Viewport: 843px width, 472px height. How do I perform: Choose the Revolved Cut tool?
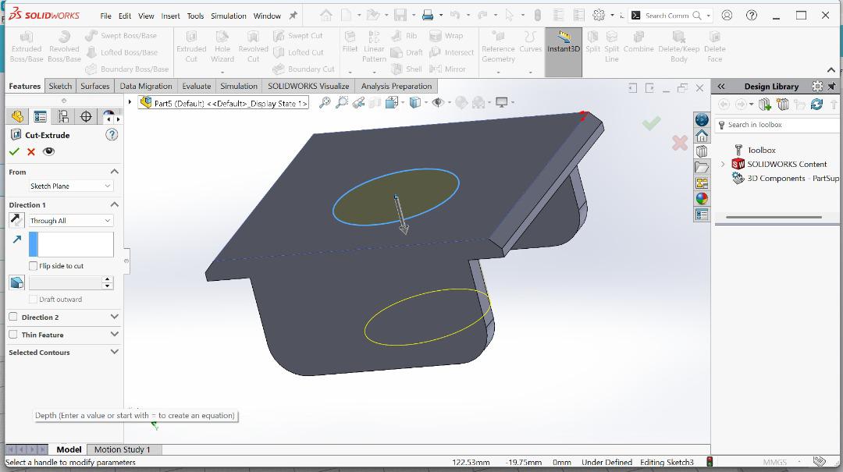(253, 47)
